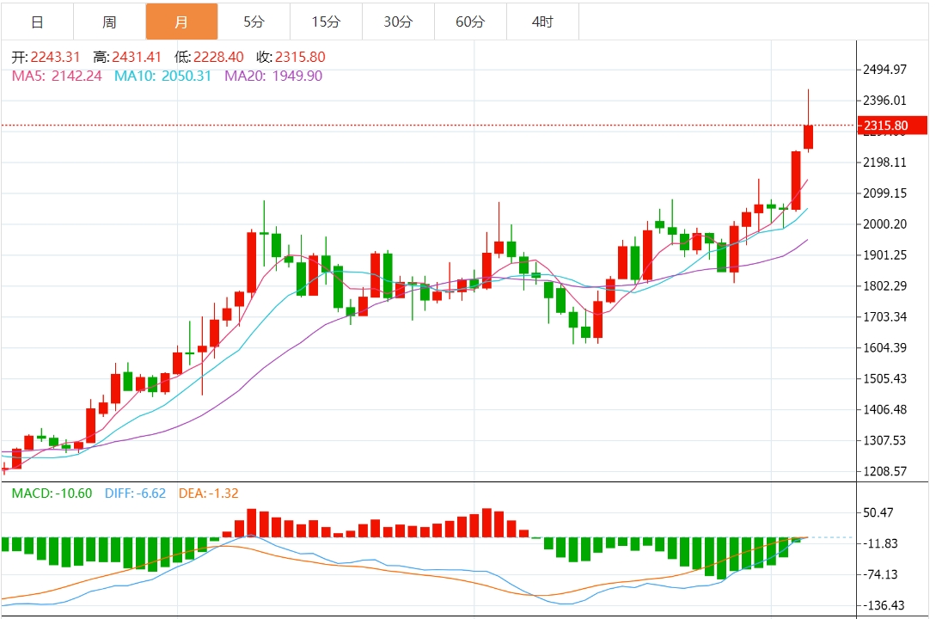
Task: Switch chart to 5分 interval
Action: coord(254,22)
